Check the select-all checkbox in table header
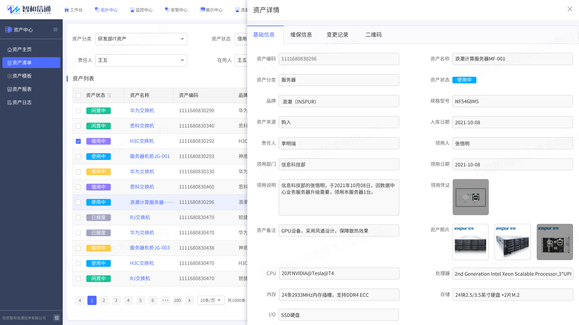This screenshot has width=579, height=325. pyautogui.click(x=78, y=95)
